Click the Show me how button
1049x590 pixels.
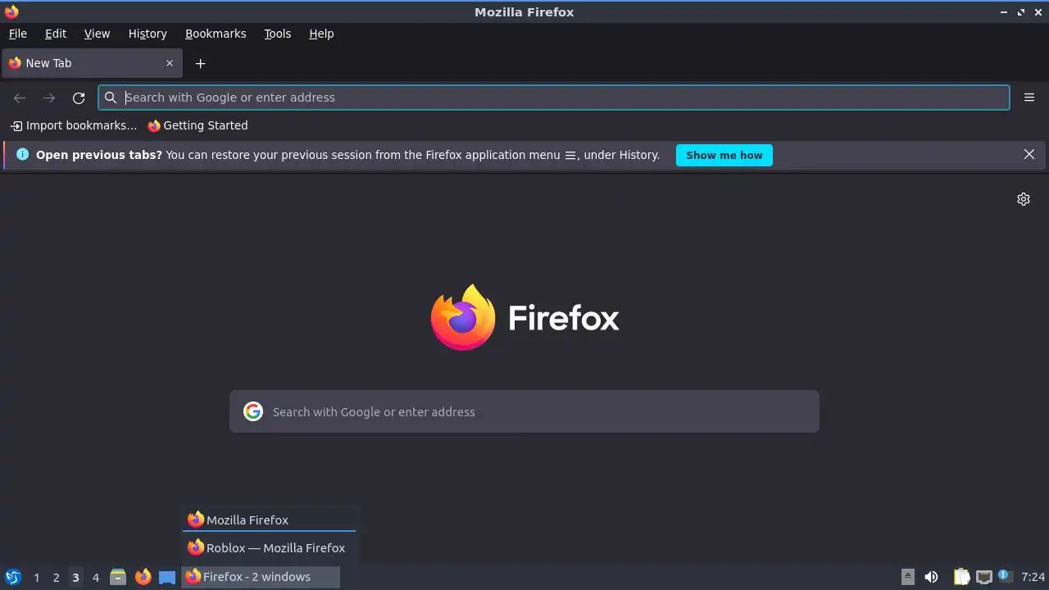[724, 155]
